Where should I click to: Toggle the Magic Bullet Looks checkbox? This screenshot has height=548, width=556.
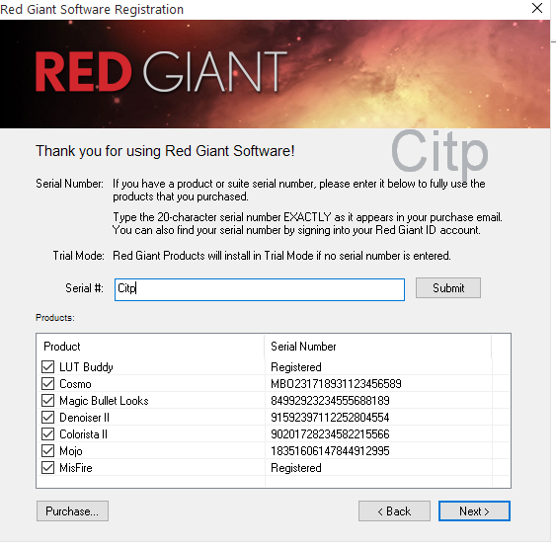pos(47,401)
